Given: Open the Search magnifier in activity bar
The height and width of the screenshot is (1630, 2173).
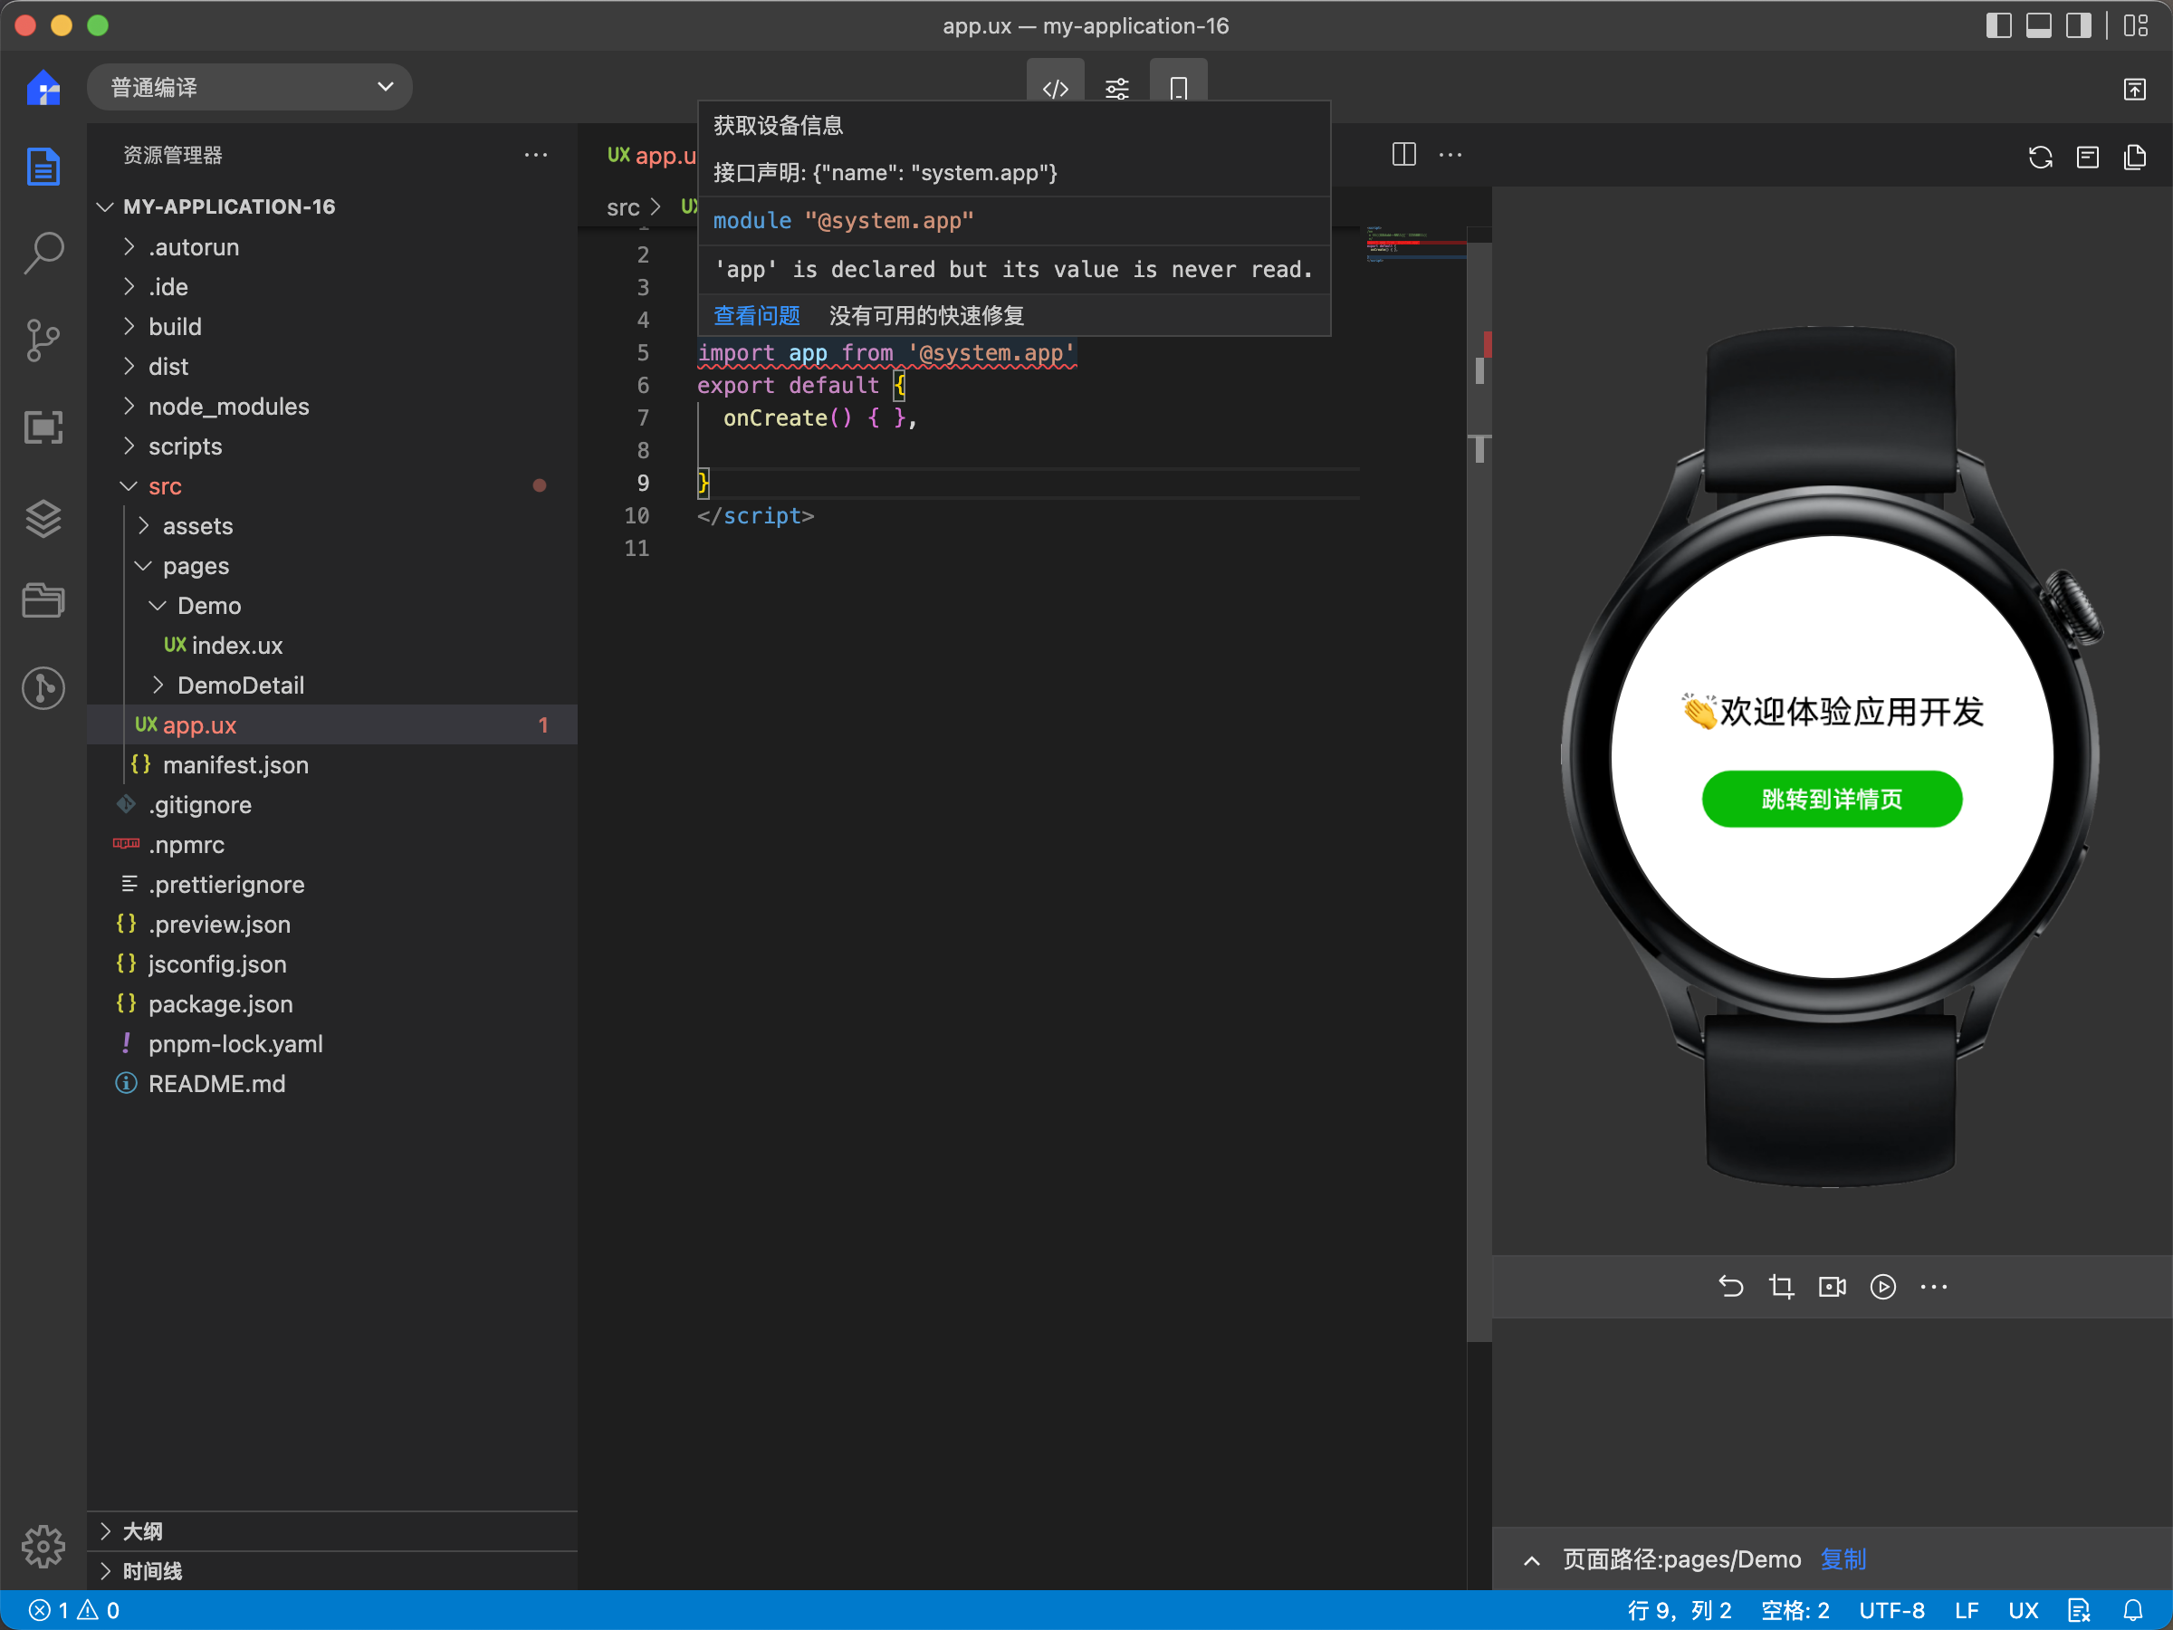Looking at the screenshot, I should [43, 253].
